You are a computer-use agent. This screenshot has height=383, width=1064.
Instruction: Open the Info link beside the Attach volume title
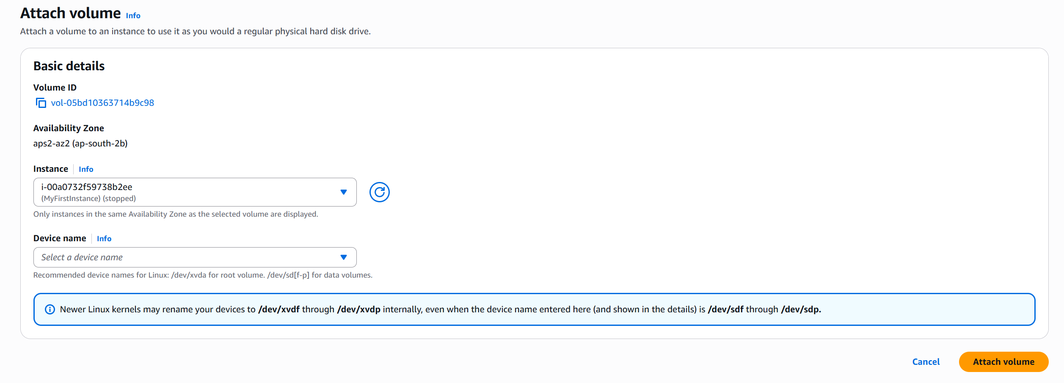[133, 16]
